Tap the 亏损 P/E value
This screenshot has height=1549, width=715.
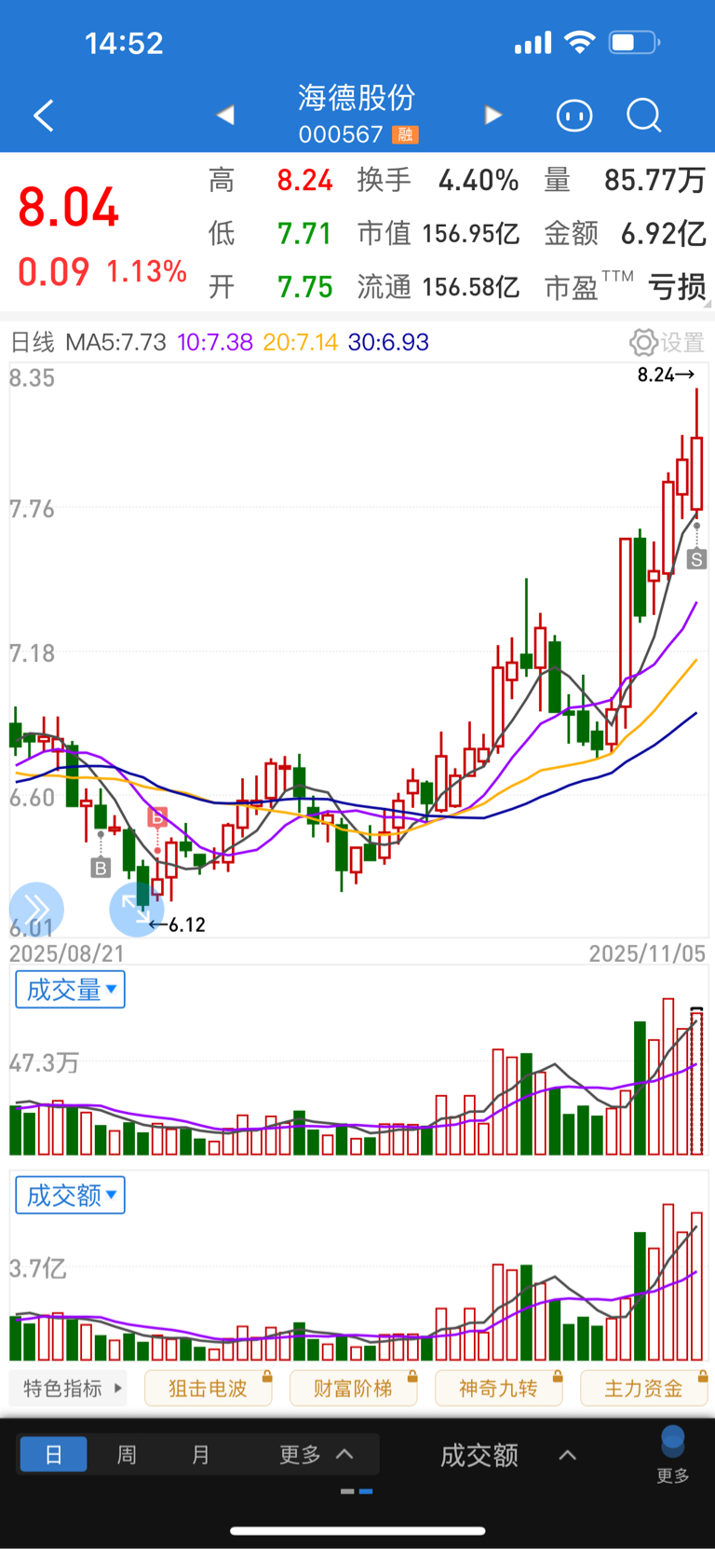tap(677, 287)
